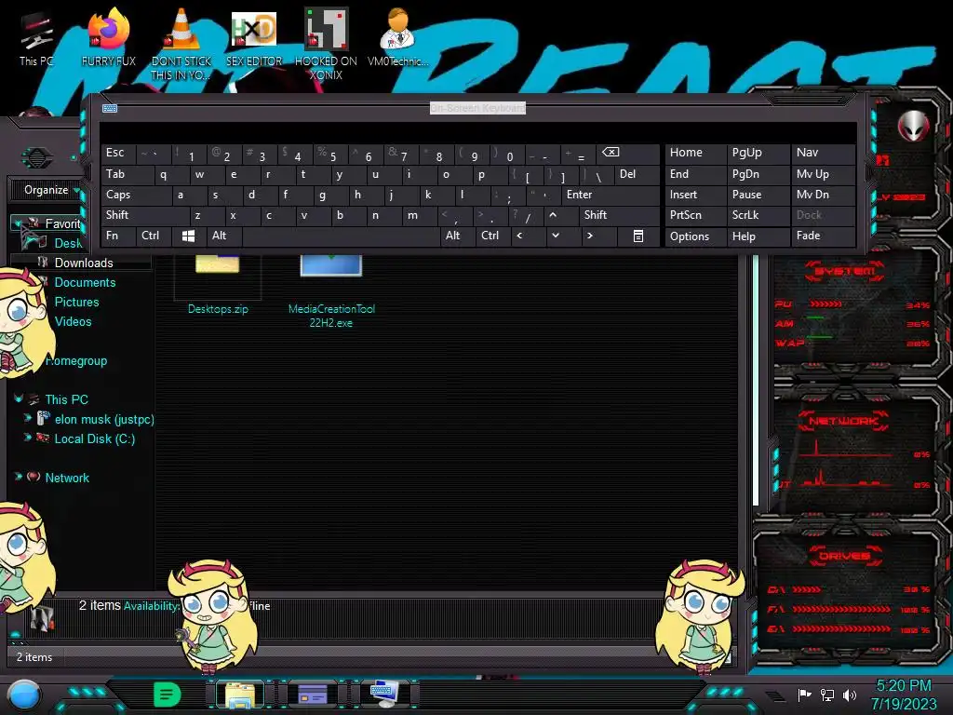Click the Action Center flag tray icon
Screen dimensions: 953x715
804,695
